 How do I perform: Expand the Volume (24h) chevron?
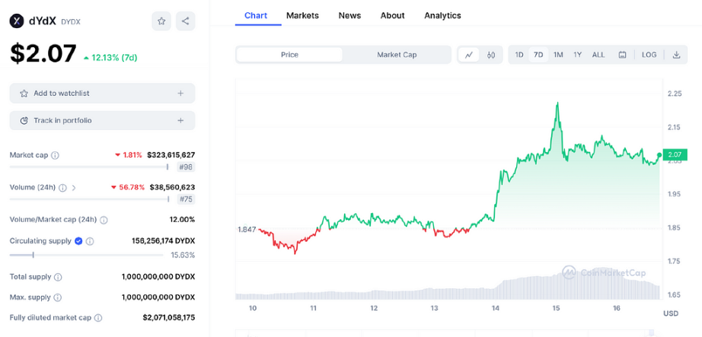(74, 187)
